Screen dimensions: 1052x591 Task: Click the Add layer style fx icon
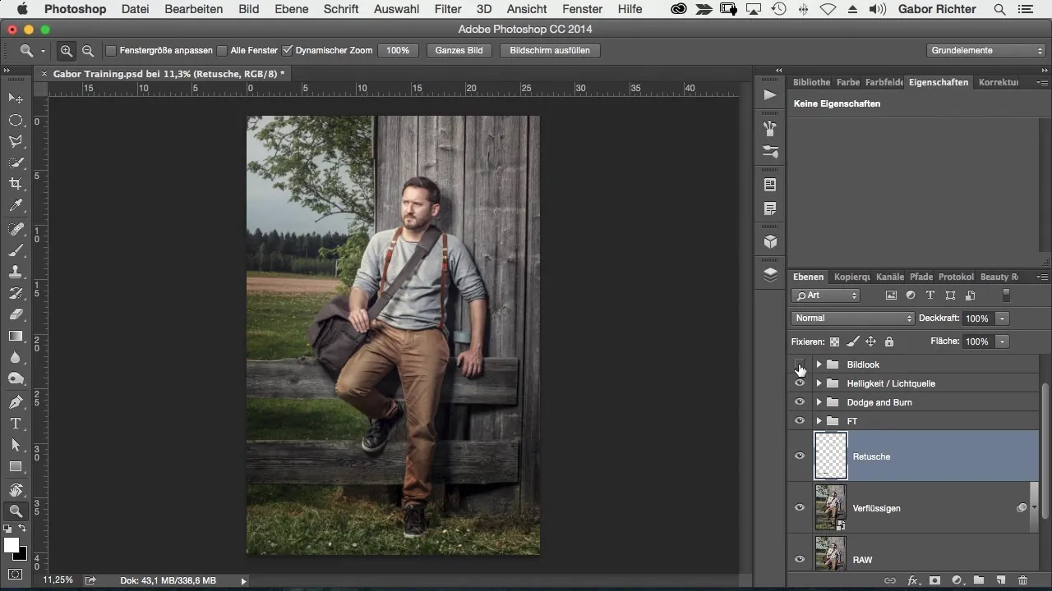coord(912,580)
